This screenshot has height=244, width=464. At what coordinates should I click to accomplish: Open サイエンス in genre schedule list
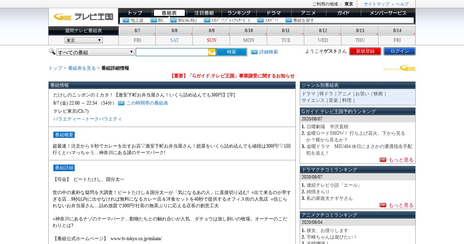[313, 100]
